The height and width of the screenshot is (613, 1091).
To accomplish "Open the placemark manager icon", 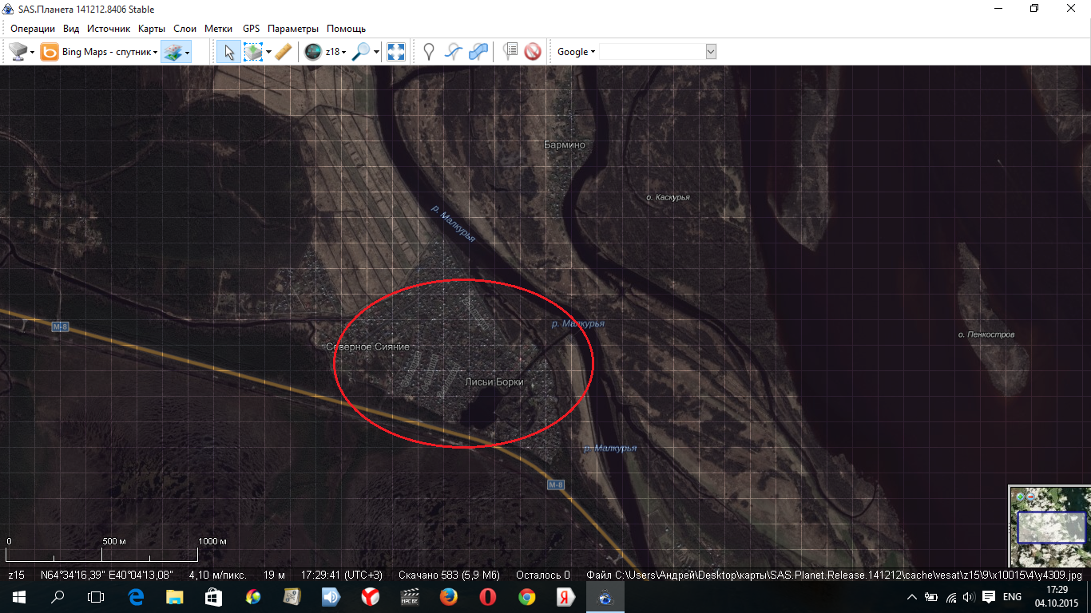I will pyautogui.click(x=510, y=52).
